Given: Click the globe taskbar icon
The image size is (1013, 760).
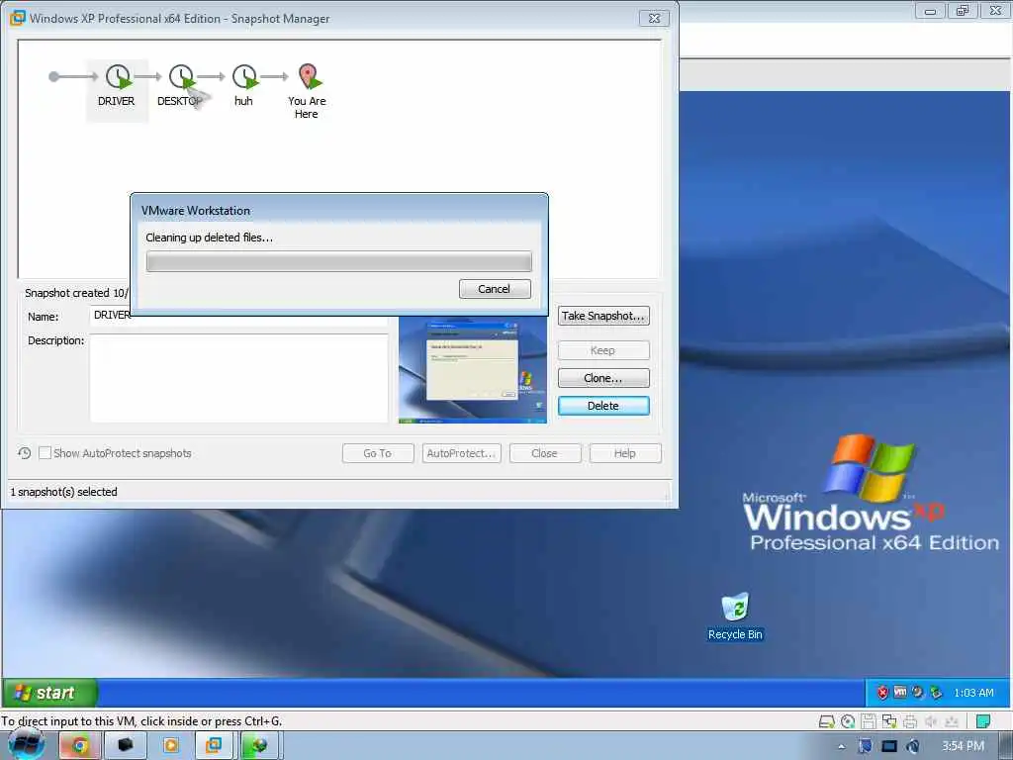Looking at the screenshot, I should [260, 746].
